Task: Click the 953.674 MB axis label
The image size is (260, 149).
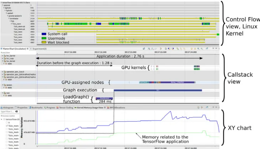Action: coord(29,121)
